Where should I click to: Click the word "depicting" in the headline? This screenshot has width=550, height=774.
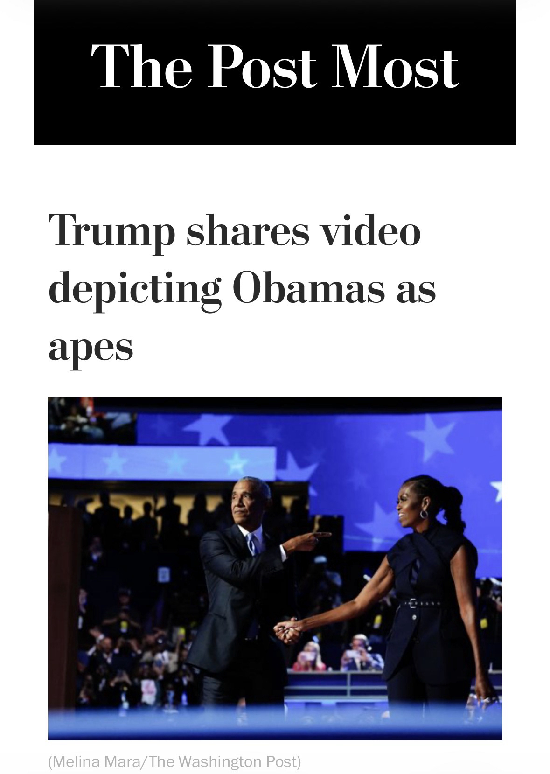coord(134,289)
